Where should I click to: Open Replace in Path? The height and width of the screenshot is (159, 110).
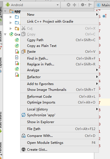[59, 64]
